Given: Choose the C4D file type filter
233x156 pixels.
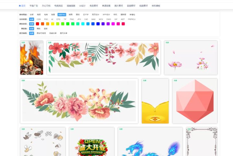Looking at the screenshot, I should (x=86, y=19).
